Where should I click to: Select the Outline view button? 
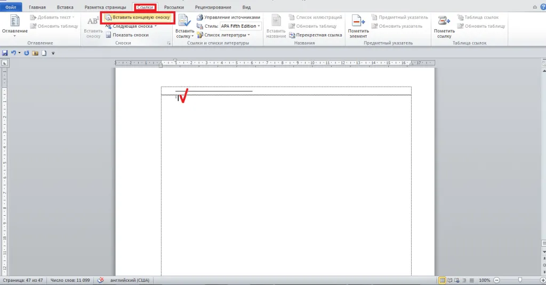(464, 280)
